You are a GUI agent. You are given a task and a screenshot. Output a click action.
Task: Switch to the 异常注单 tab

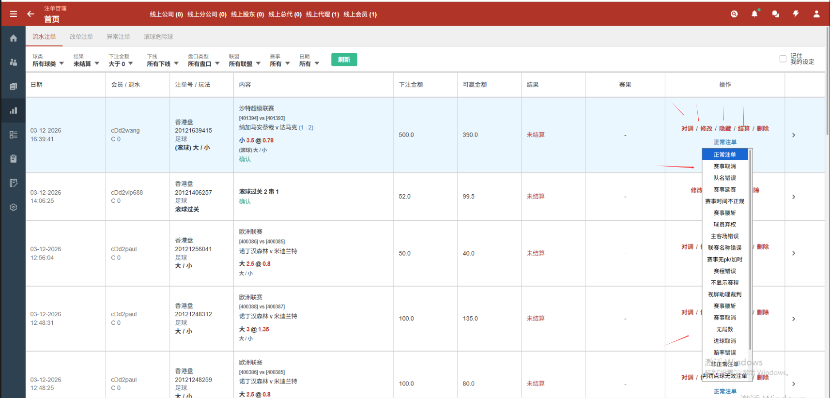pyautogui.click(x=118, y=37)
